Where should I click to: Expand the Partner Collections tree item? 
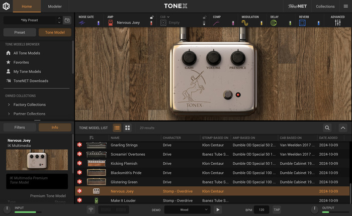[x=9, y=114]
